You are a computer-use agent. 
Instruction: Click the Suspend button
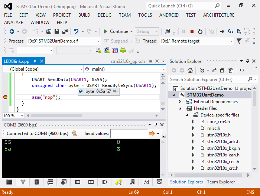[116, 41]
